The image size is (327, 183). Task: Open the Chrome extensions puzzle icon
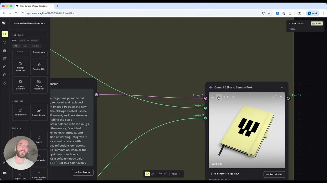[x=290, y=13]
